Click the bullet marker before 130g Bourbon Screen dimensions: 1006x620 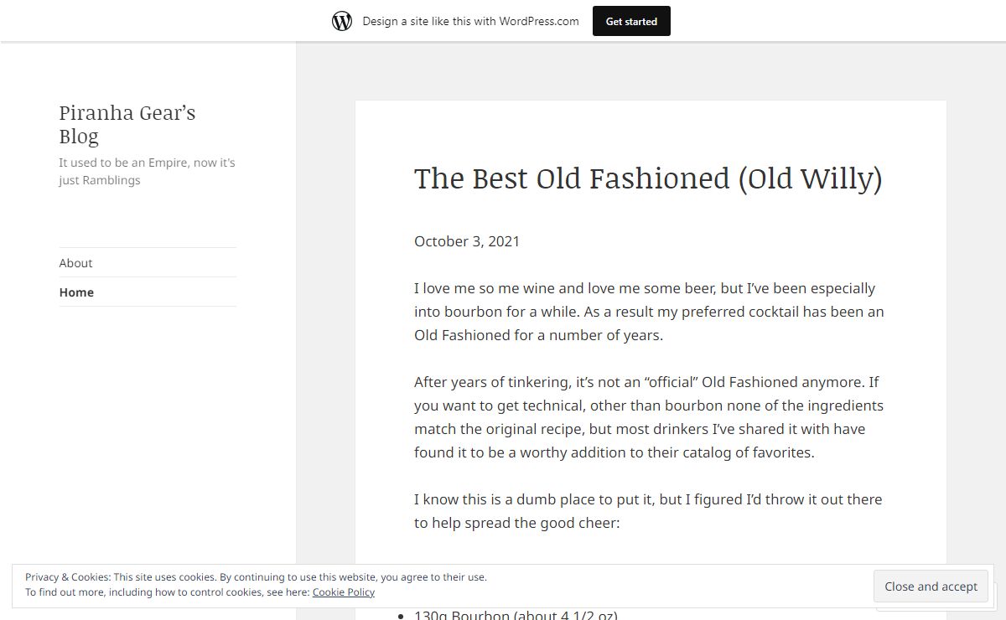(404, 616)
